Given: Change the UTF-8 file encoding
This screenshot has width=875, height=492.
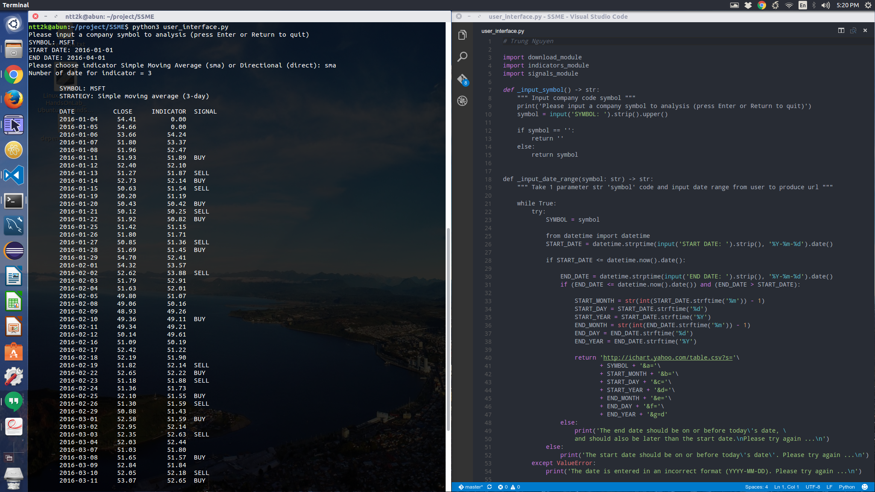Looking at the screenshot, I should pos(813,487).
